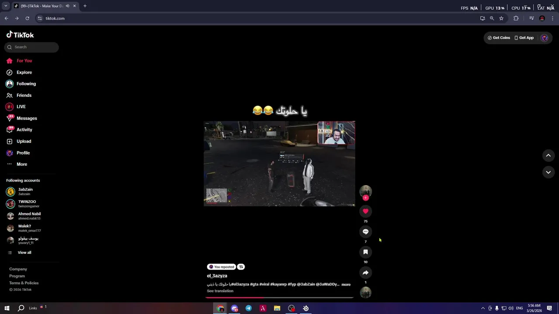
Task: Toggle the bookmark favorite on the video
Action: point(366,252)
